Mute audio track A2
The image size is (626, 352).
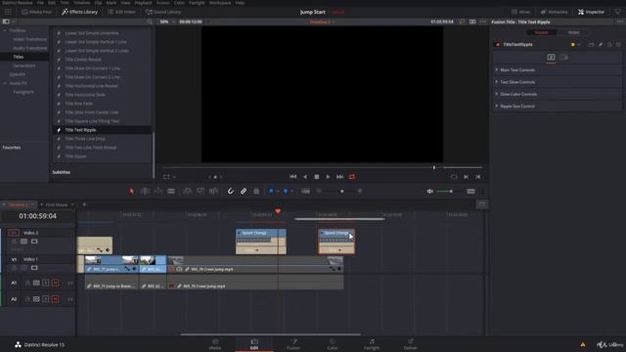[x=55, y=299]
